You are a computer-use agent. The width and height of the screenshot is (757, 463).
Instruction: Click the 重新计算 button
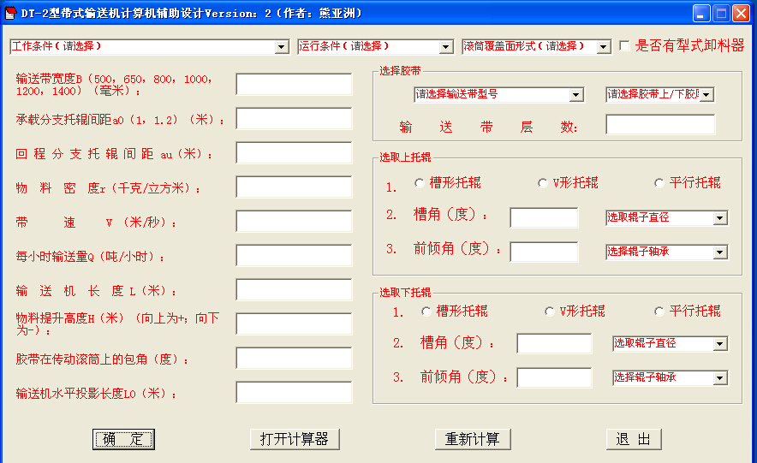coord(473,439)
